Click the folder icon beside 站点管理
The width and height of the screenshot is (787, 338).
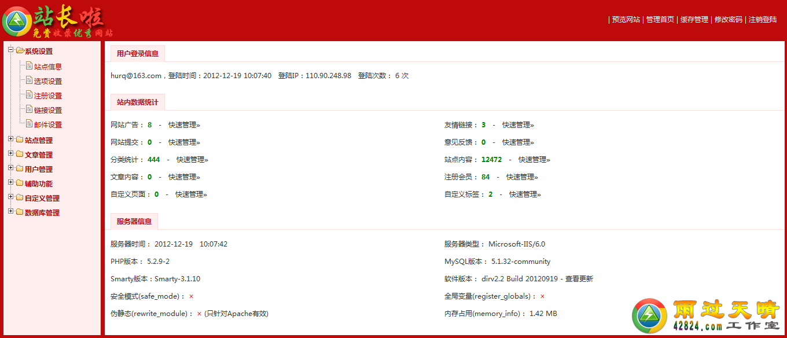tap(20, 140)
